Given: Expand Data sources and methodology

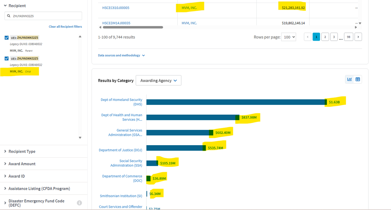Looking at the screenshot, I should point(121,55).
